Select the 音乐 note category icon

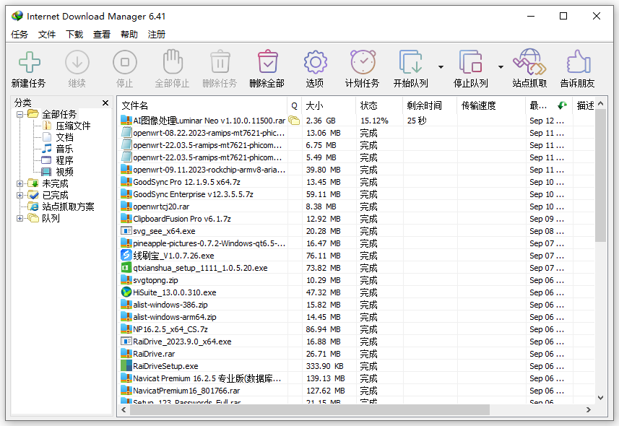pos(47,149)
